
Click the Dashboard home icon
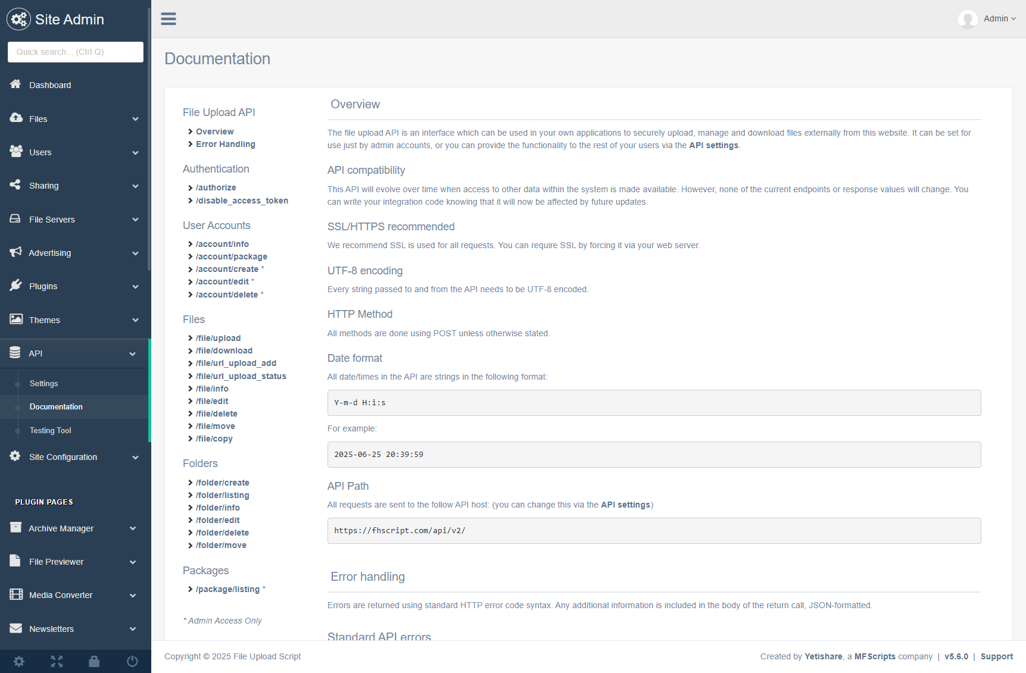pos(15,84)
